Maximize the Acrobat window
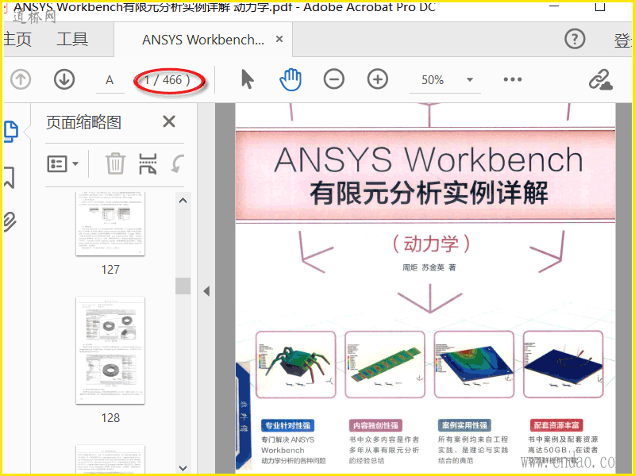Viewport: 635px width, 476px height. click(600, 6)
